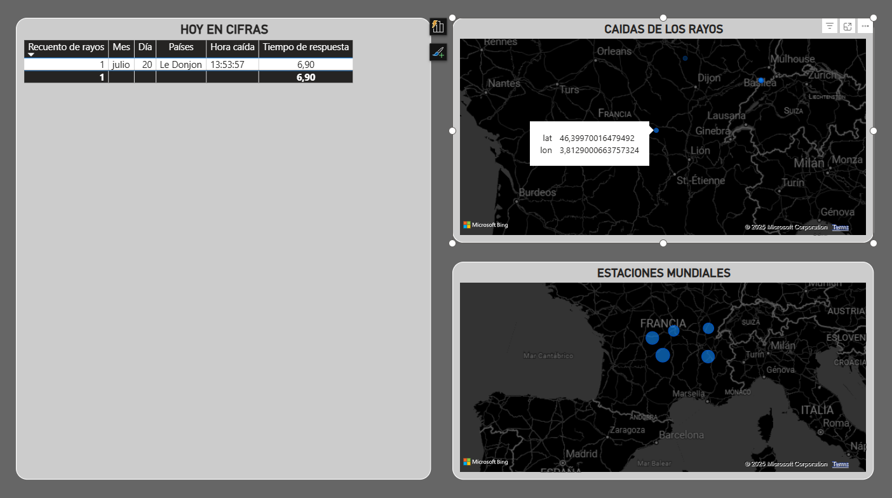The height and width of the screenshot is (498, 892).
Task: Click the 'ESTACIONES MUNDIALES' title
Action: [663, 273]
